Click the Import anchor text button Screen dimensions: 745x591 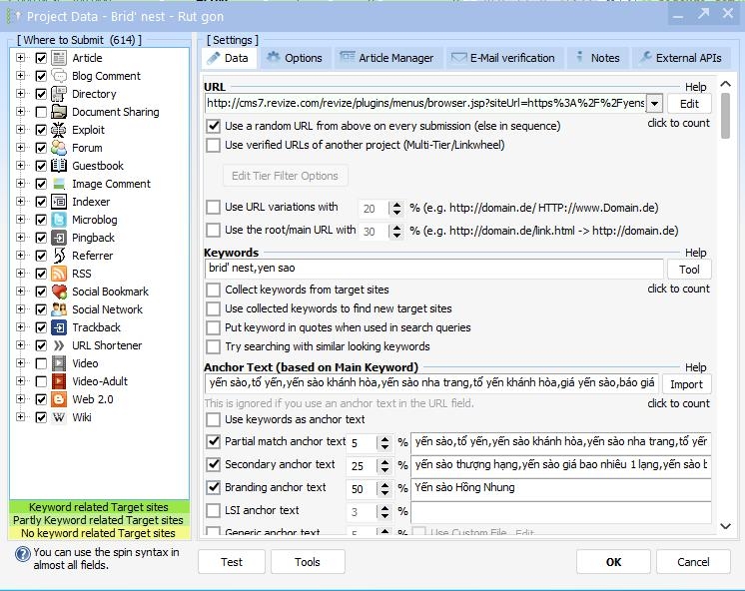tap(686, 384)
